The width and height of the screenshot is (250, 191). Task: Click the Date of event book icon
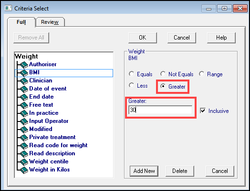pyautogui.click(x=24, y=89)
